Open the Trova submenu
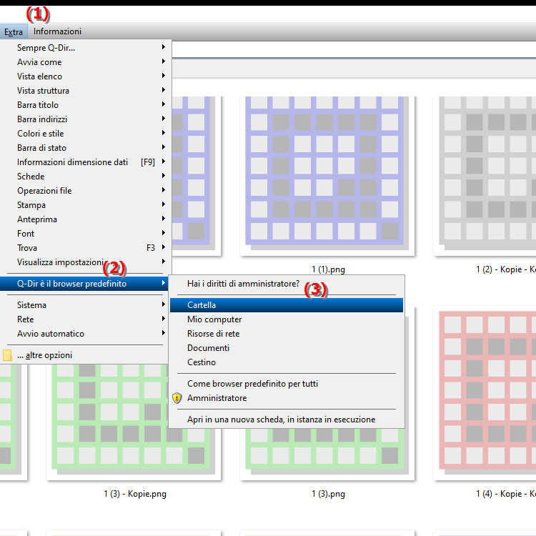Screen dimensions: 536x536 tap(84, 248)
